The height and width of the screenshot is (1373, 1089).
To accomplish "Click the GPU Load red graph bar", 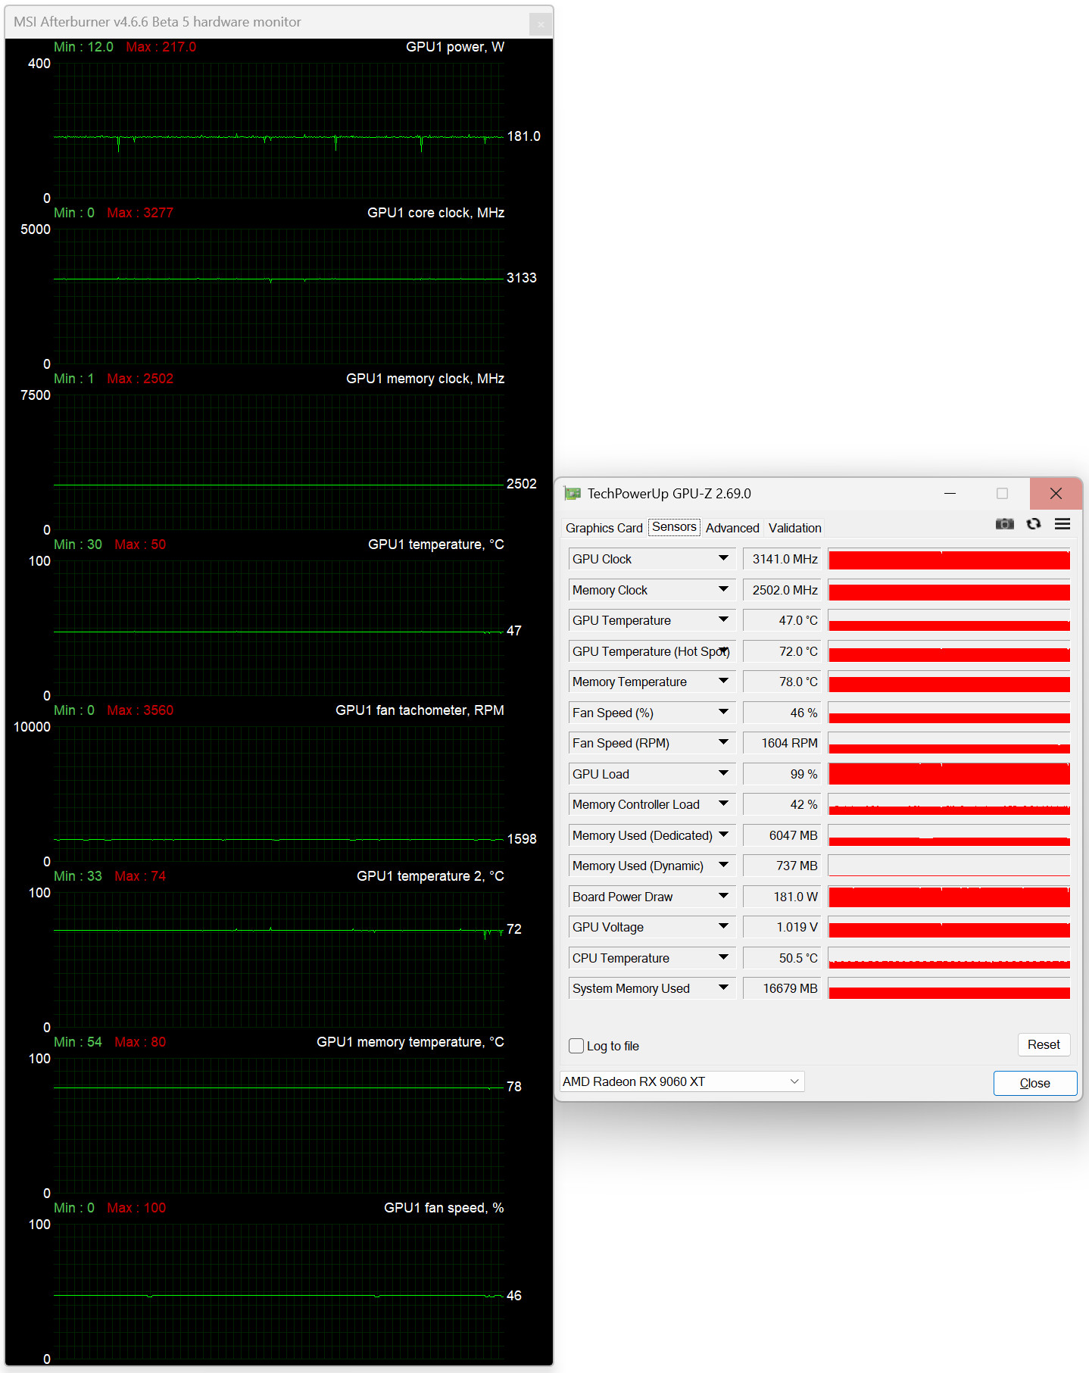I will click(x=948, y=774).
